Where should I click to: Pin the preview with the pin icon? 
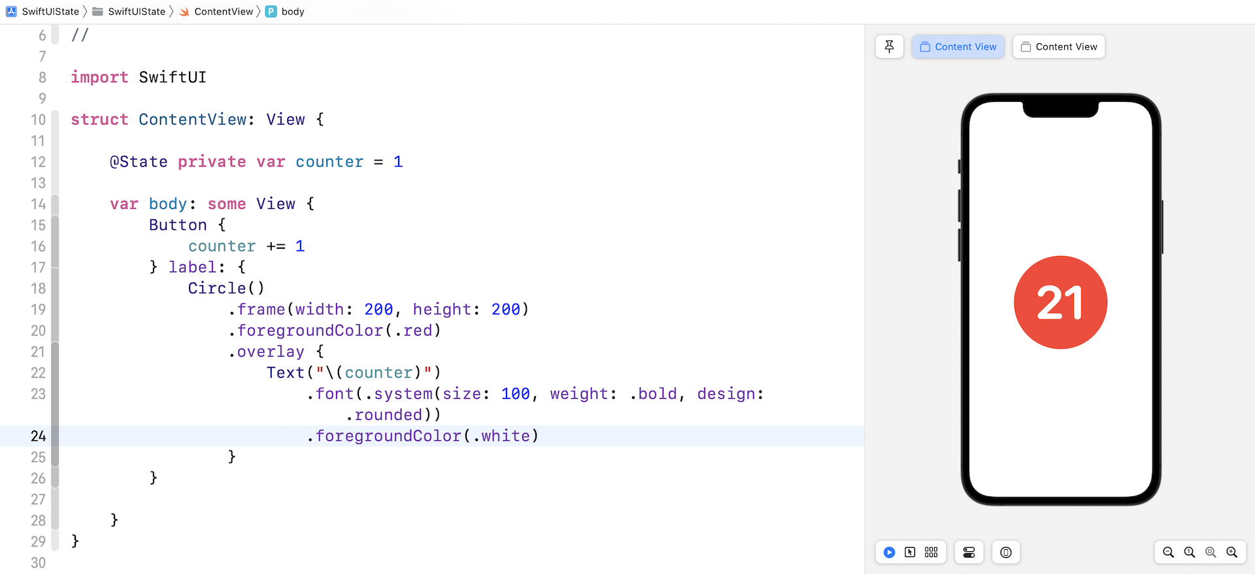[x=889, y=46]
